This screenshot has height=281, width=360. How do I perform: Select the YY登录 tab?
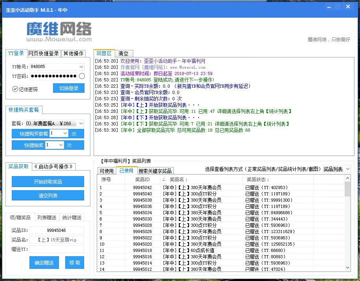[x=16, y=53]
